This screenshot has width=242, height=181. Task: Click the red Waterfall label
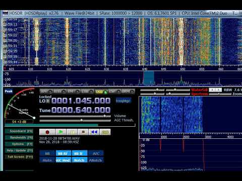[199, 90]
